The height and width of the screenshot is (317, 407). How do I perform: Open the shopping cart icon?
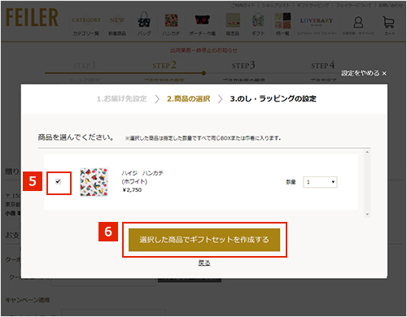[389, 26]
